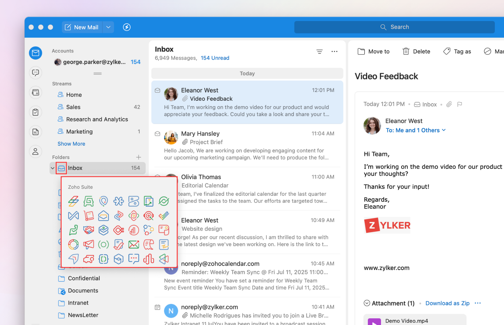The height and width of the screenshot is (325, 504).
Task: Open the curly-braces Zoho Suite app icon
Action: (104, 259)
